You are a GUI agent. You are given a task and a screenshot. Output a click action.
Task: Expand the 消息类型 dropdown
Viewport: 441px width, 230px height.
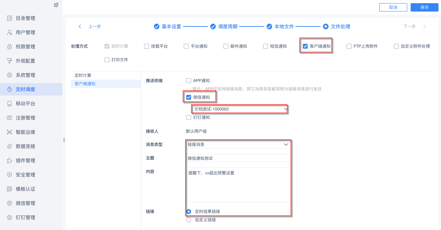pyautogui.click(x=238, y=145)
